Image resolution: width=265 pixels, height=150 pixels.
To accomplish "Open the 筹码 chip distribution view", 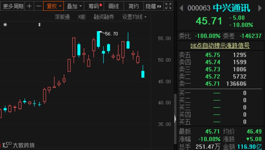I will point(94,6).
